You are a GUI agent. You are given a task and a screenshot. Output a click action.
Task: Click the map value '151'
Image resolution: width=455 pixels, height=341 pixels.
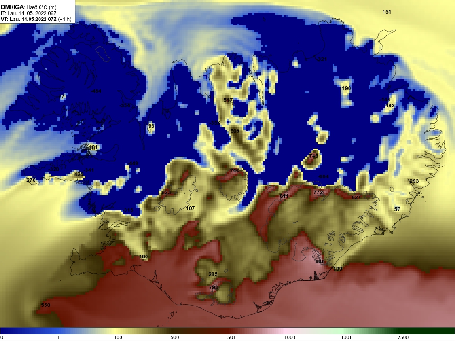coord(386,12)
